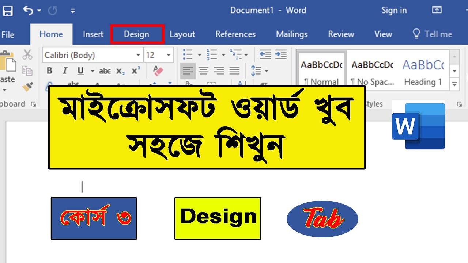Click Clear All Formatting eraser icon
Screen dimensions: 468x263
(158, 70)
